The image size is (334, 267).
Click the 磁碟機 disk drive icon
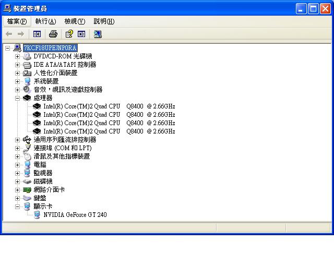(x=27, y=181)
